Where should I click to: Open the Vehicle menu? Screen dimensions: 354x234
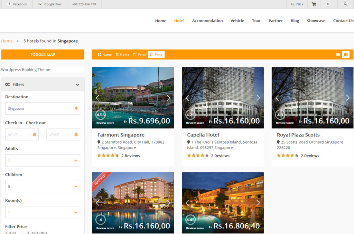pyautogui.click(x=237, y=20)
